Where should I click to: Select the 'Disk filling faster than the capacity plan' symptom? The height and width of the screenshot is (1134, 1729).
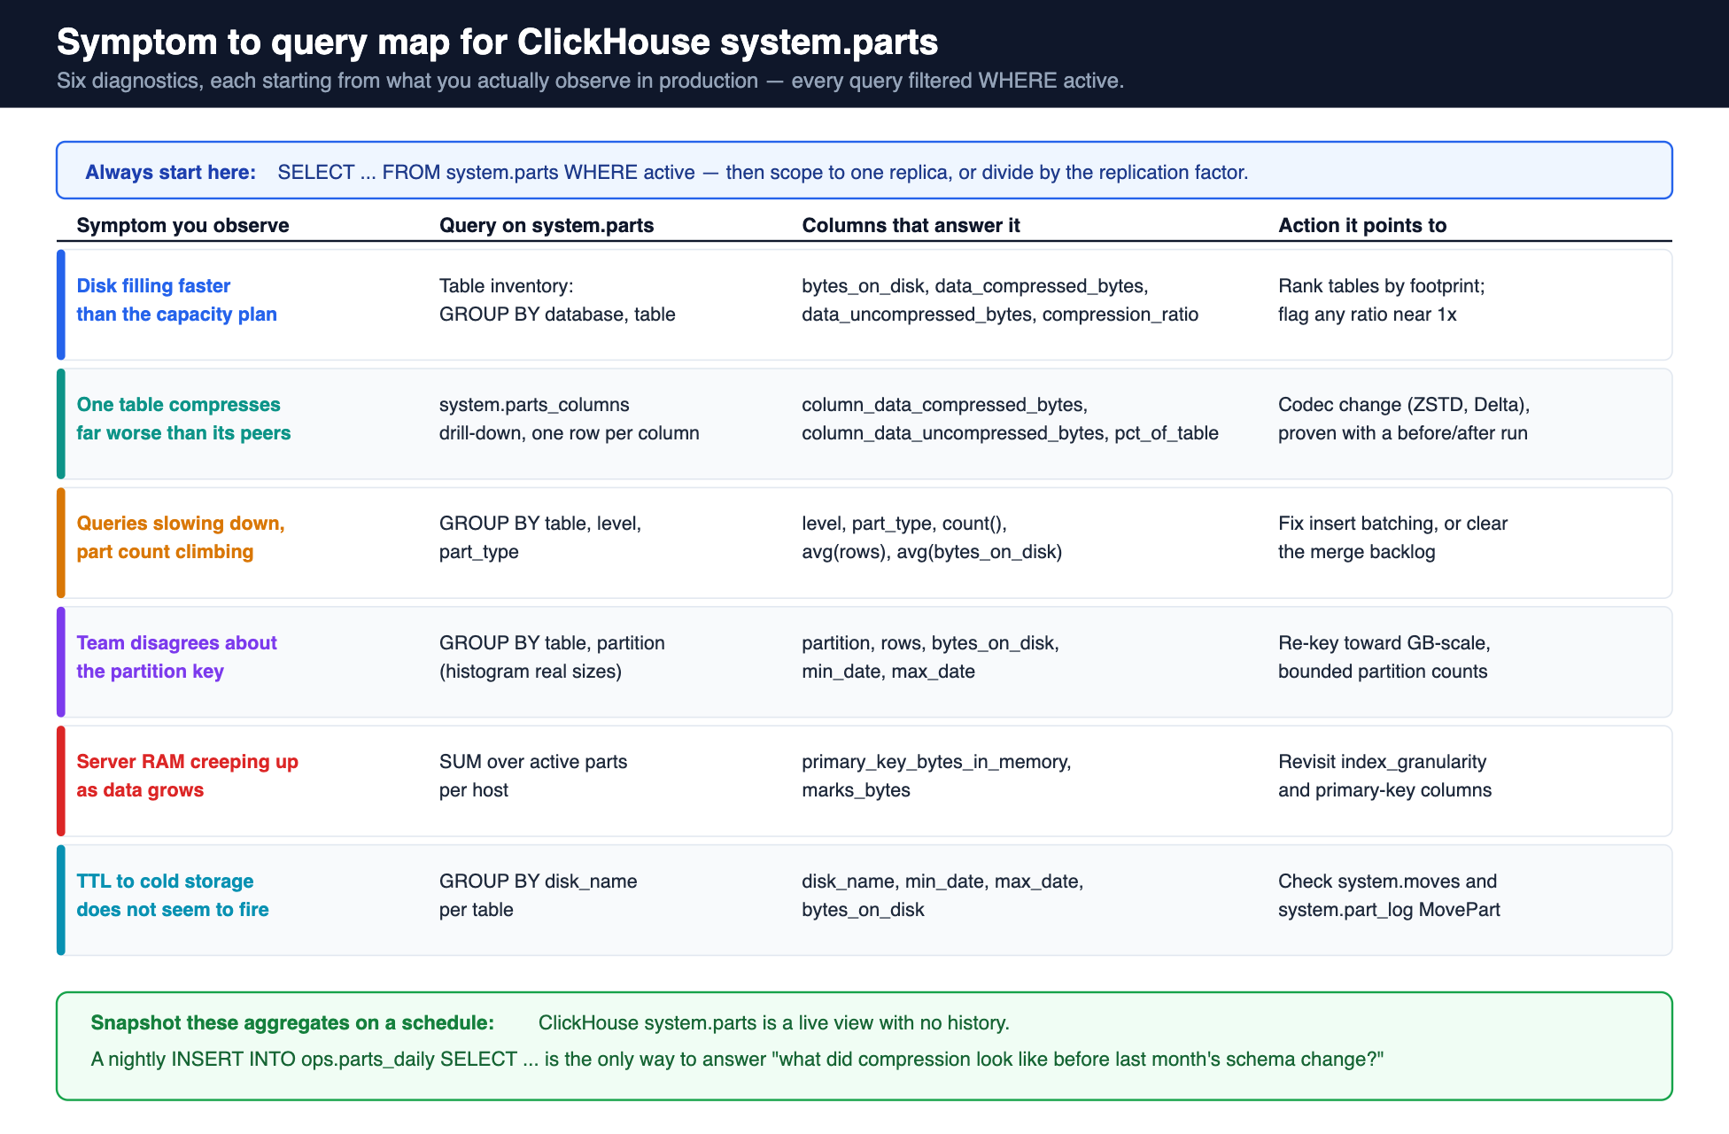tap(176, 299)
